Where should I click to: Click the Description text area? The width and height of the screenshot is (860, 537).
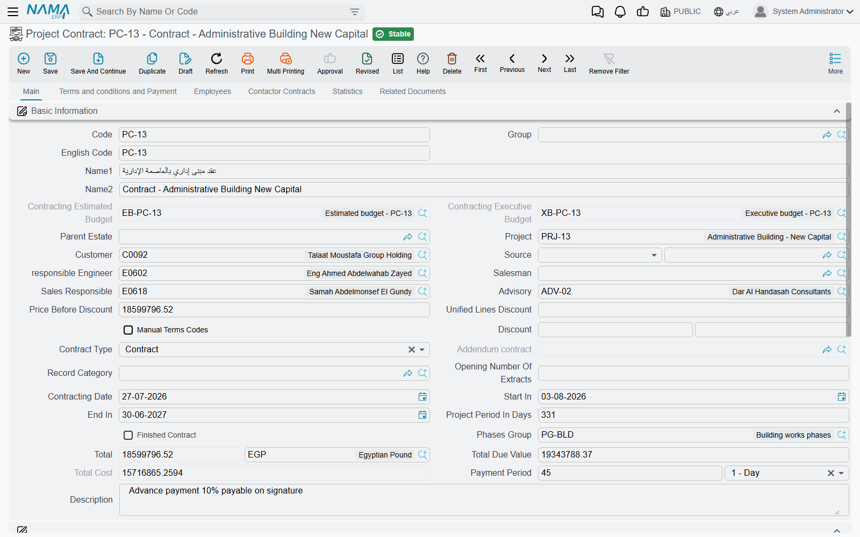click(484, 500)
